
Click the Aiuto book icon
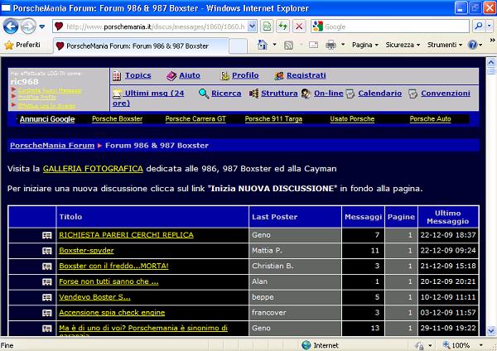click(171, 75)
